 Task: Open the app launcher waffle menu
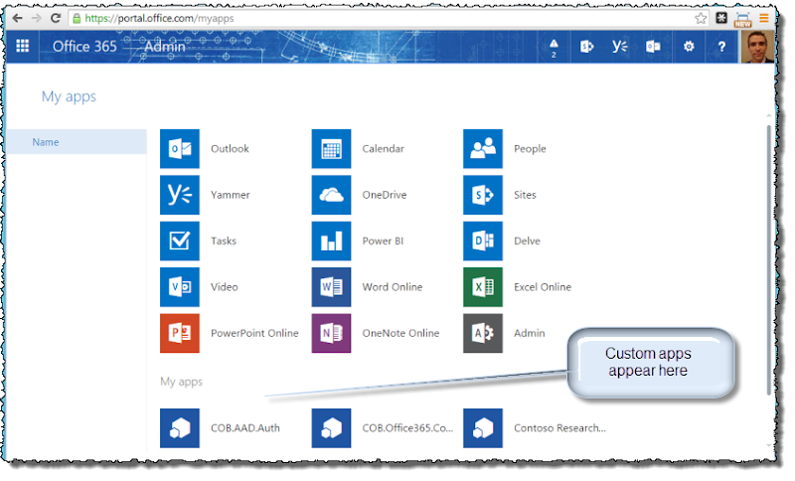pos(22,46)
